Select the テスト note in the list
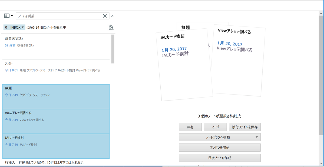 click(x=56, y=72)
